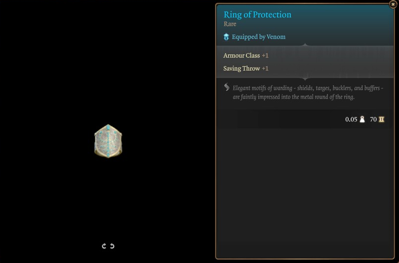Select the Armour Class stat label
Viewport: 399px width, 263px height.
pos(241,56)
